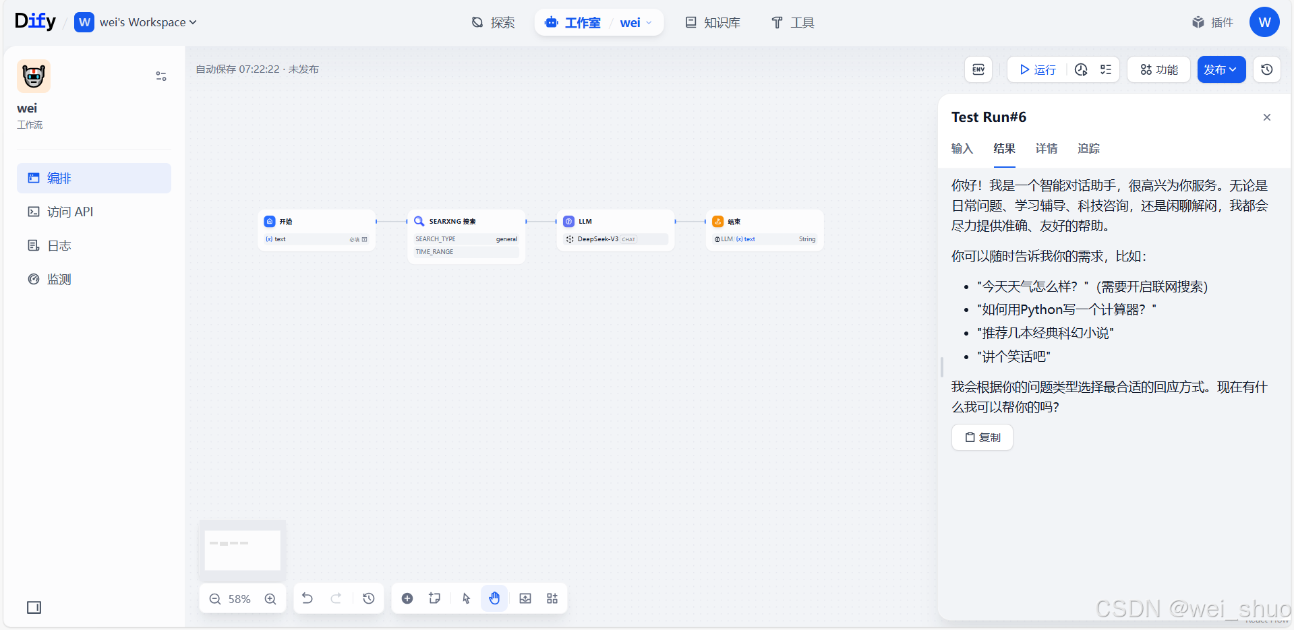Open version history icon at top right

pos(1267,69)
